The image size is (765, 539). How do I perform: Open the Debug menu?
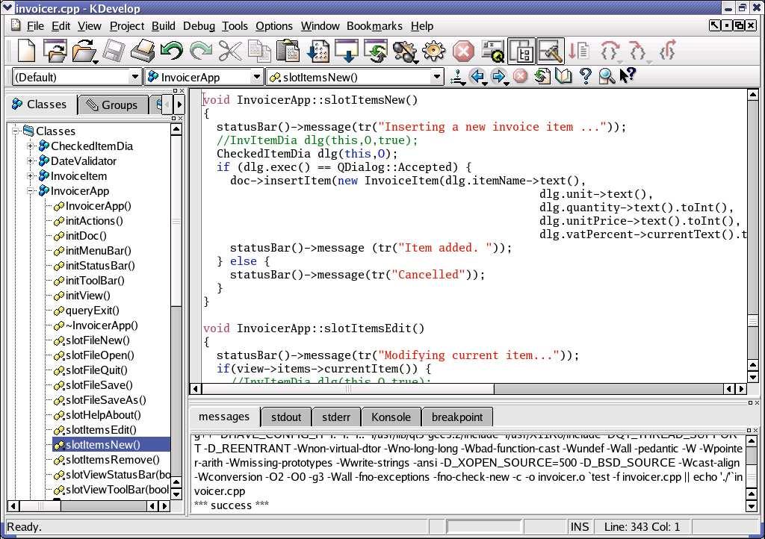tap(199, 26)
